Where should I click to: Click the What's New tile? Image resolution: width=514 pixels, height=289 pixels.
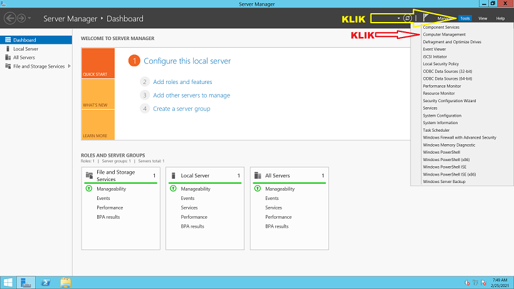pos(98,94)
